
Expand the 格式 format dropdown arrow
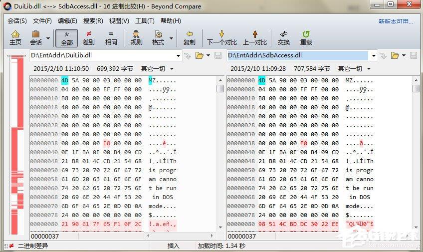(171, 38)
